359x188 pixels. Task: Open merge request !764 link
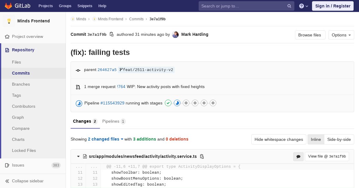(121, 87)
